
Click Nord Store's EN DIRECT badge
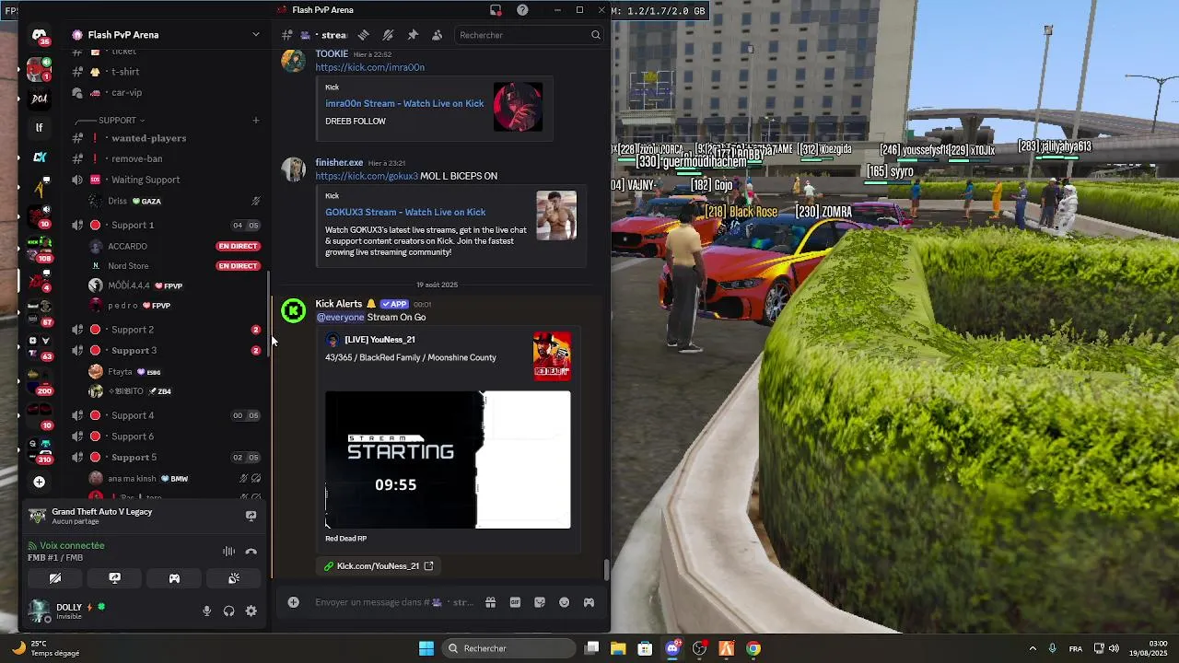(x=238, y=266)
